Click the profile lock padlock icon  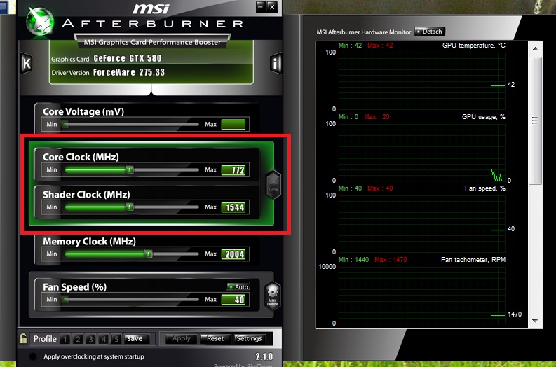23,338
